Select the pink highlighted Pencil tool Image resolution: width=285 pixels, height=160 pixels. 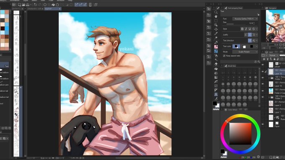(216, 47)
